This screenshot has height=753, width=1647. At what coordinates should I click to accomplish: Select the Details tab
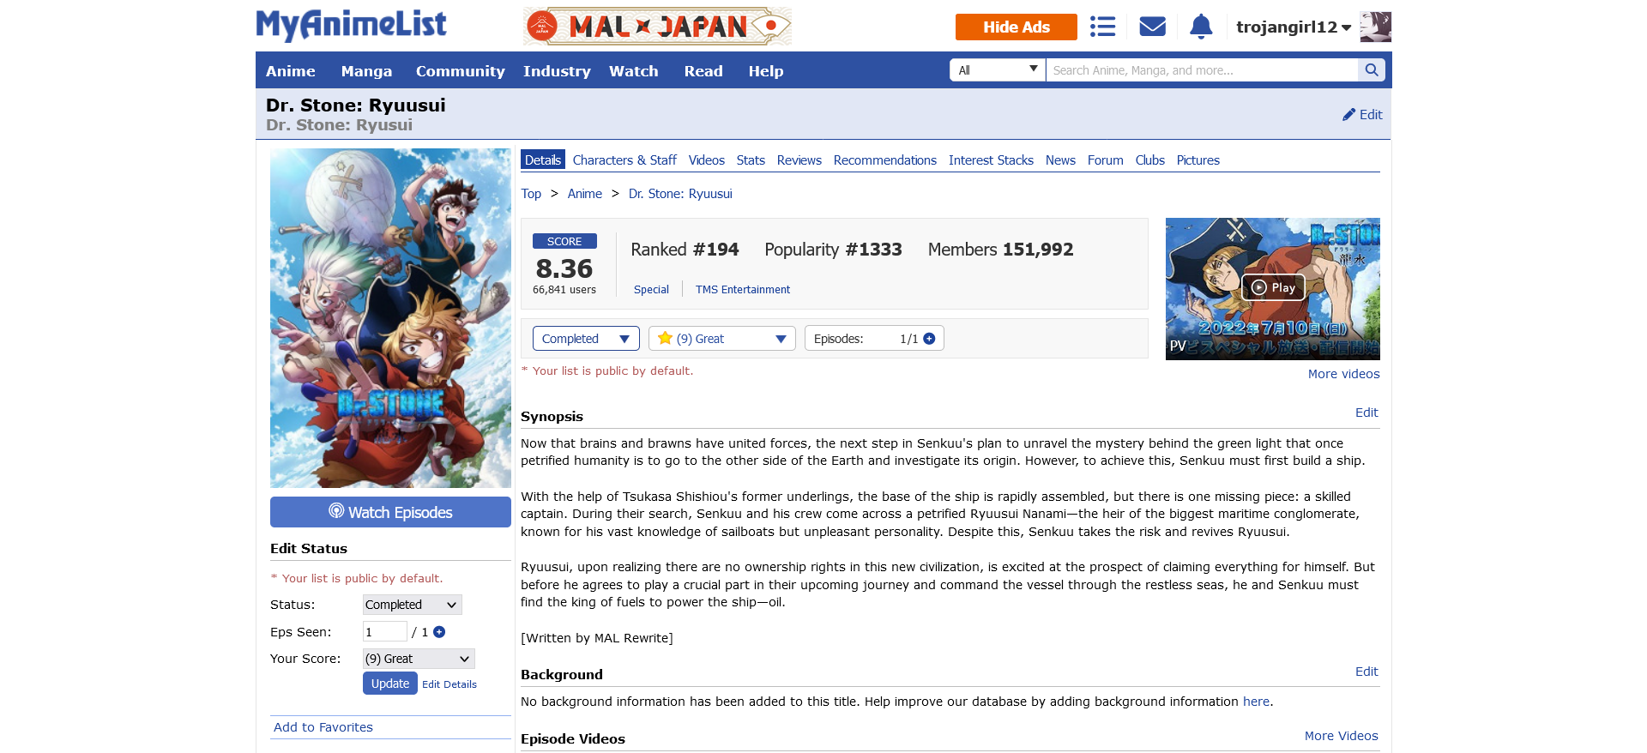pyautogui.click(x=543, y=160)
